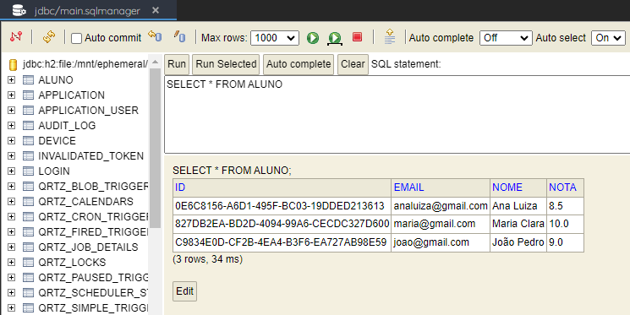Expand the AUDIT_LOG tree node
630x315 pixels.
[11, 126]
